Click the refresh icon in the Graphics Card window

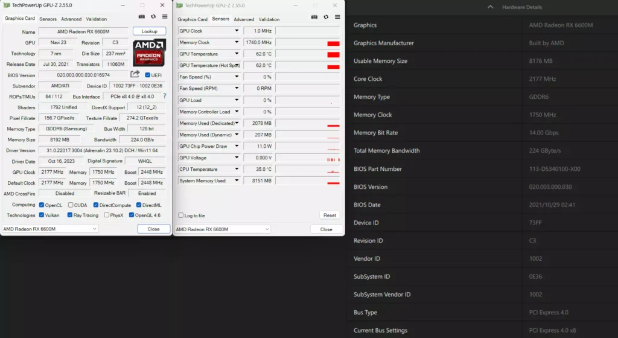(x=153, y=17)
